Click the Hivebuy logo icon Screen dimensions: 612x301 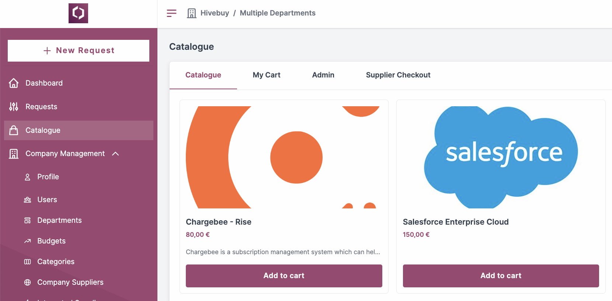point(78,13)
